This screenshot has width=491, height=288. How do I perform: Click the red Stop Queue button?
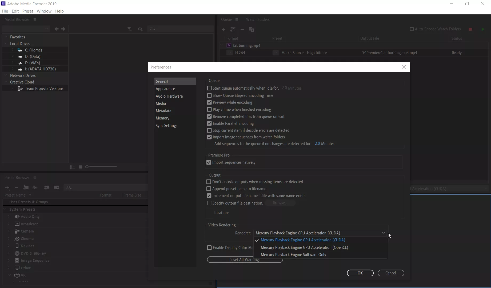[x=470, y=29]
